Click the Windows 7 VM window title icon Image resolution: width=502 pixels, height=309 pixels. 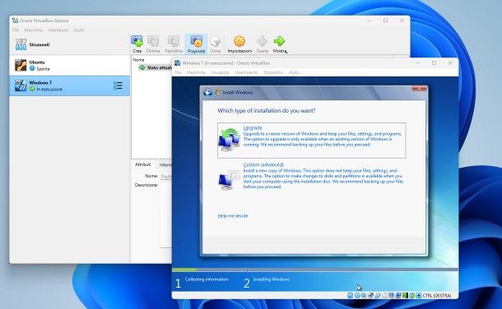click(x=178, y=63)
